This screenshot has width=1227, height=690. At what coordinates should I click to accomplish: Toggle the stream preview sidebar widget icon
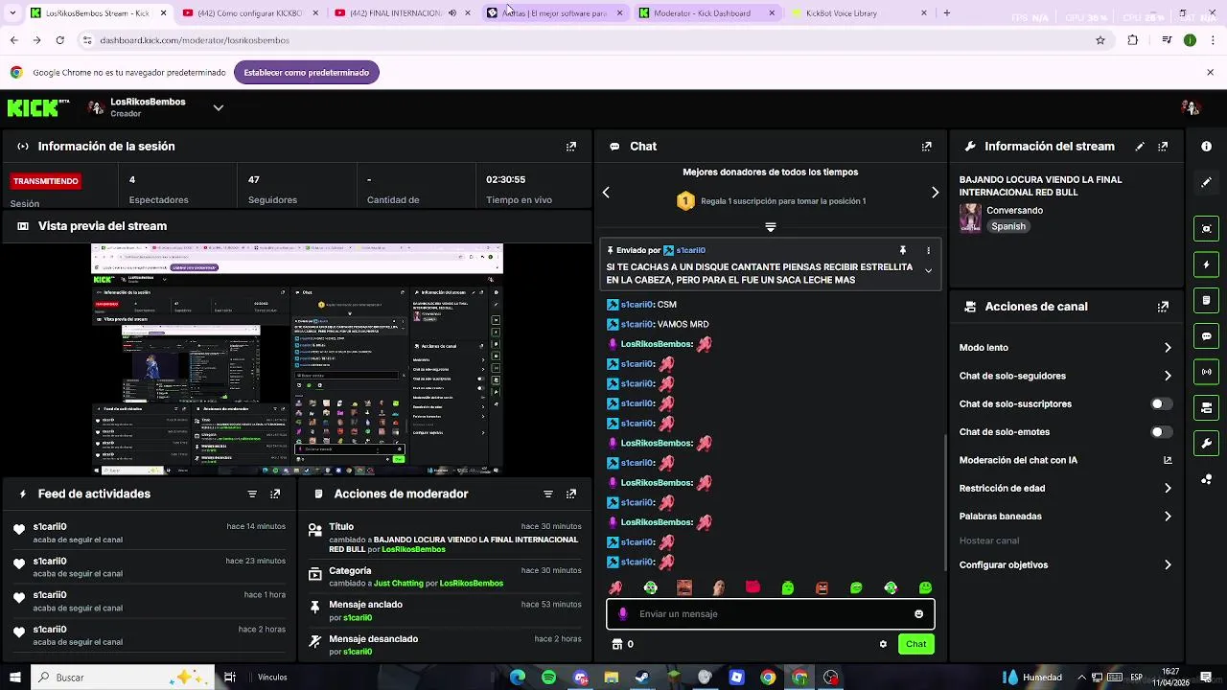click(x=1206, y=228)
